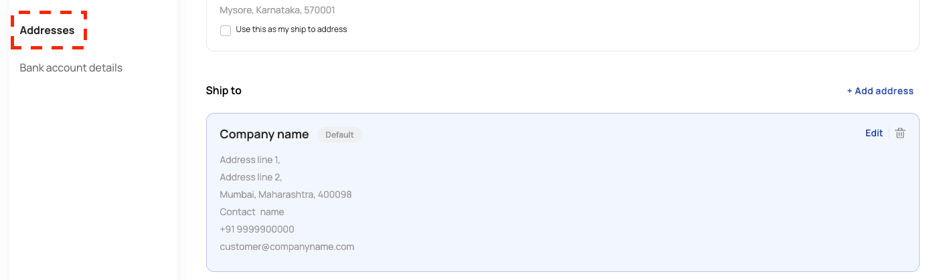Click the +91 9999900000 phone number
933x280 pixels.
[257, 229]
